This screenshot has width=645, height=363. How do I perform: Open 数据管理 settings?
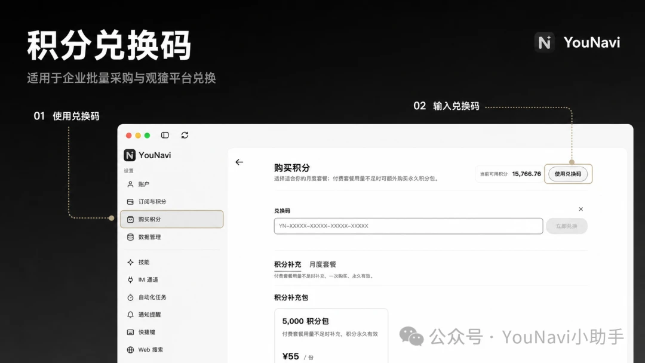click(x=171, y=237)
